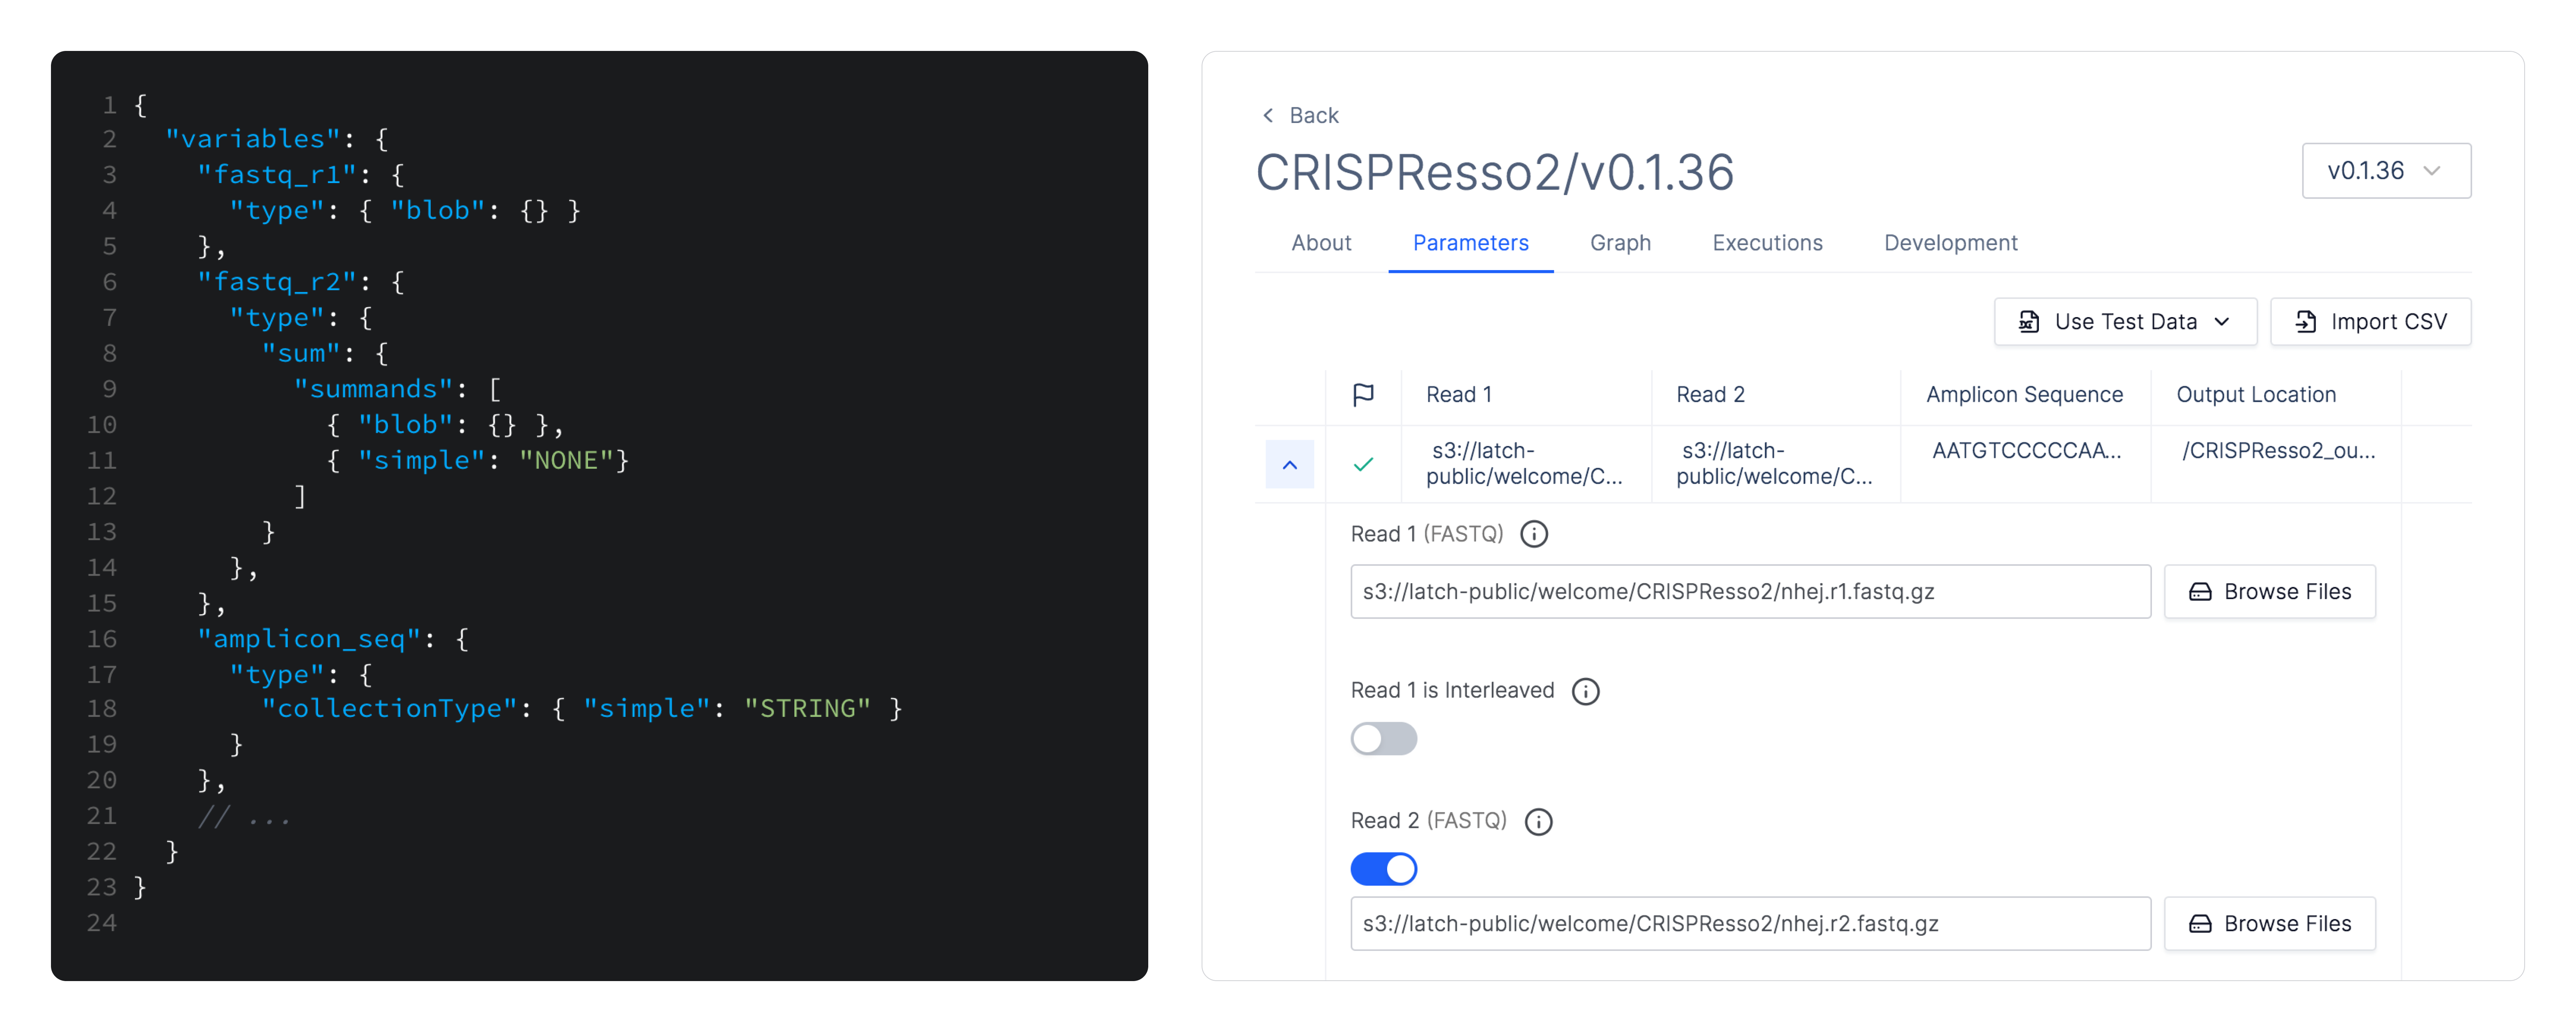Click Browse Files for Read 2
Viewport: 2576px width, 1032px height.
point(2270,923)
